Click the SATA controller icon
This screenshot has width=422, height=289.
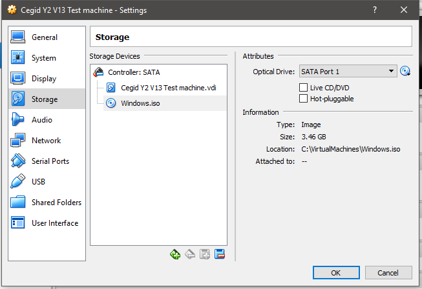pos(98,72)
